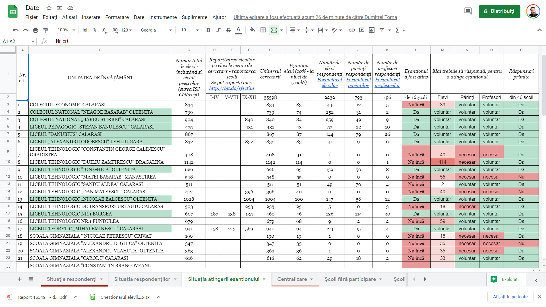Click the borders grid icon
Viewport: 546px width, 307px height.
pos(263,30)
